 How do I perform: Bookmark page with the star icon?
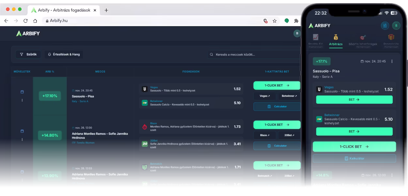click(275, 21)
